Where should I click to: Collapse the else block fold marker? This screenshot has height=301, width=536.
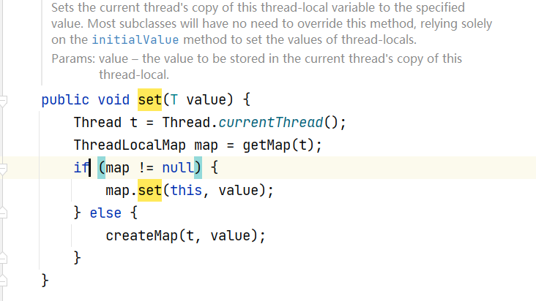click(3, 213)
